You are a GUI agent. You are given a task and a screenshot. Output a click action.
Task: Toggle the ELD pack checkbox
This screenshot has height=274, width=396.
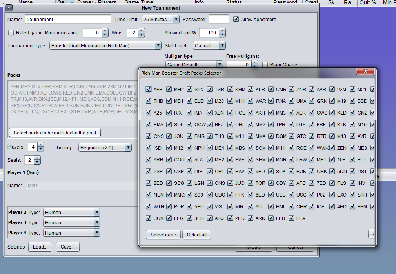(x=189, y=101)
